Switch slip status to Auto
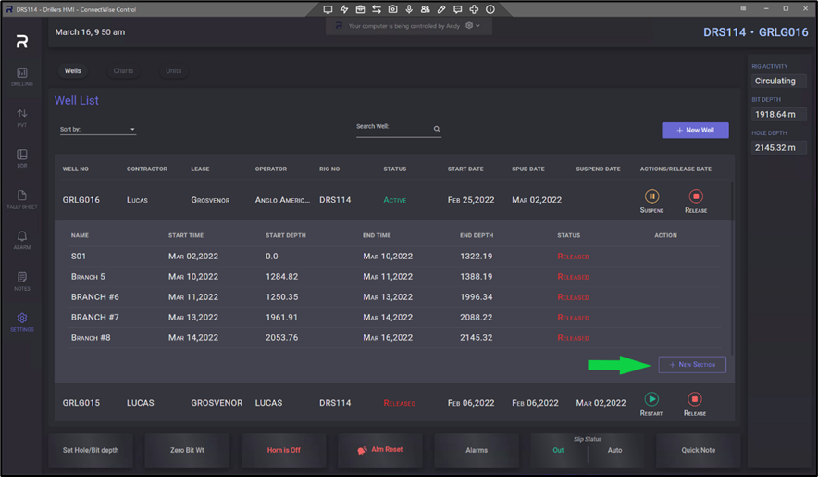This screenshot has height=477, width=818. coord(614,451)
